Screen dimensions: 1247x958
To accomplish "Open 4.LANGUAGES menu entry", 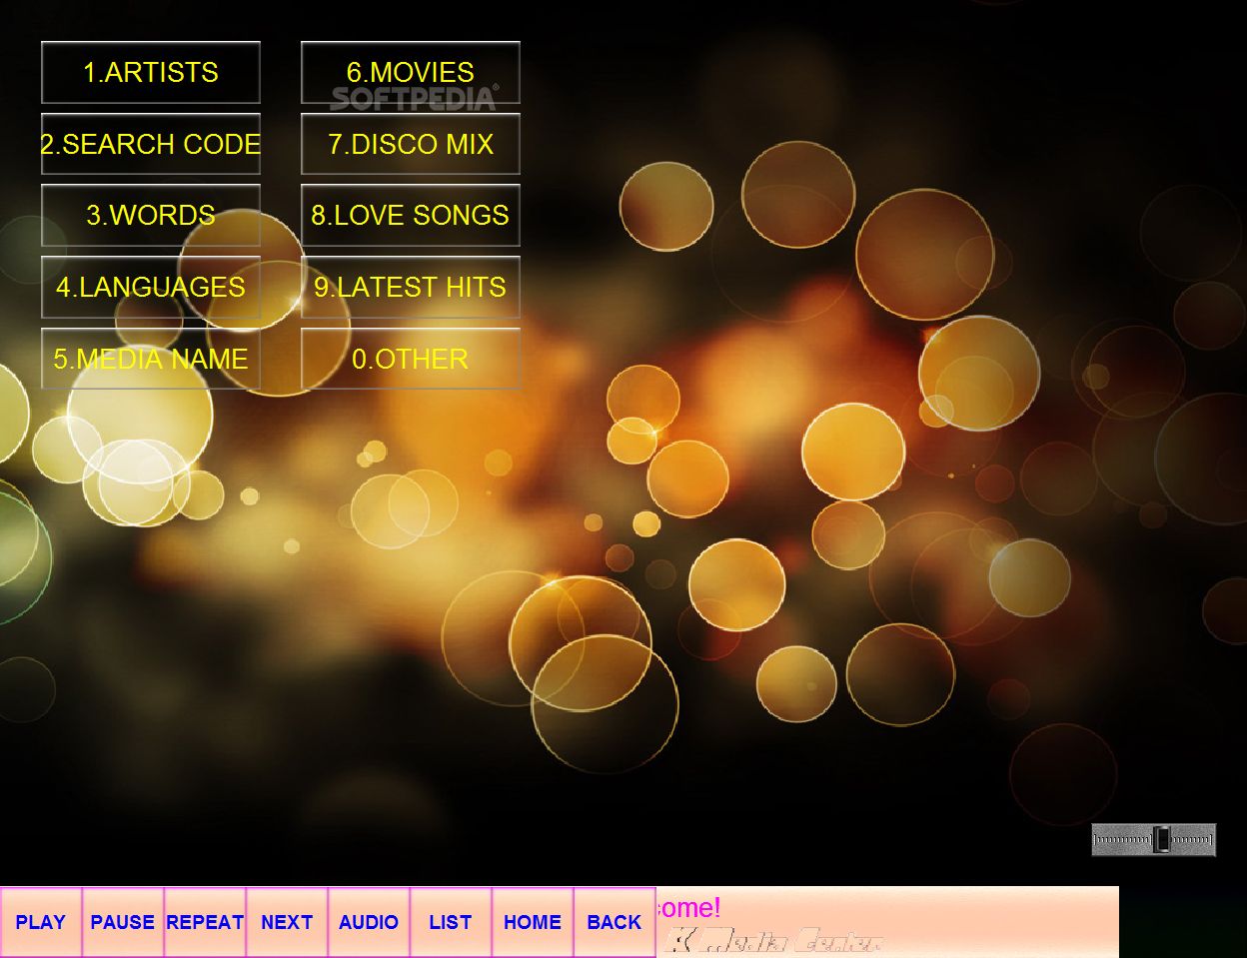I will (x=151, y=288).
